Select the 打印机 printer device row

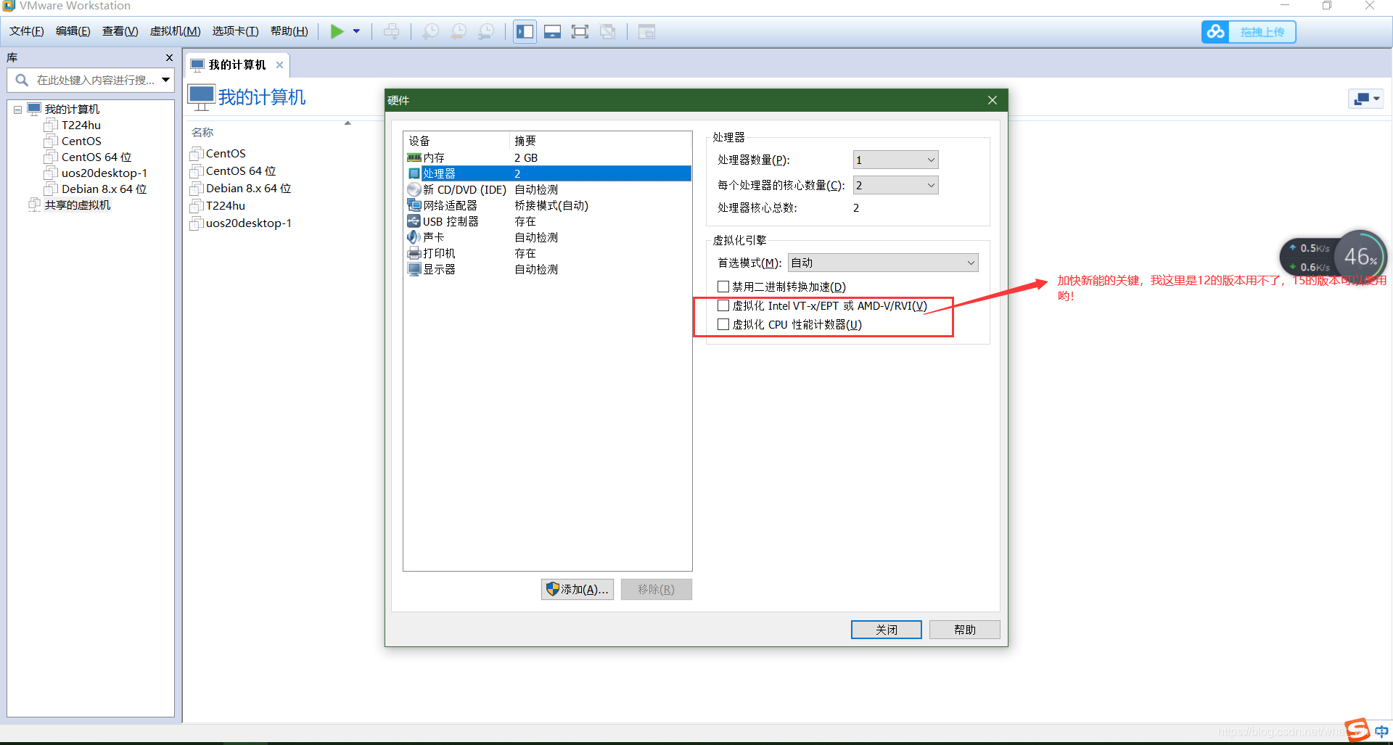[x=548, y=253]
